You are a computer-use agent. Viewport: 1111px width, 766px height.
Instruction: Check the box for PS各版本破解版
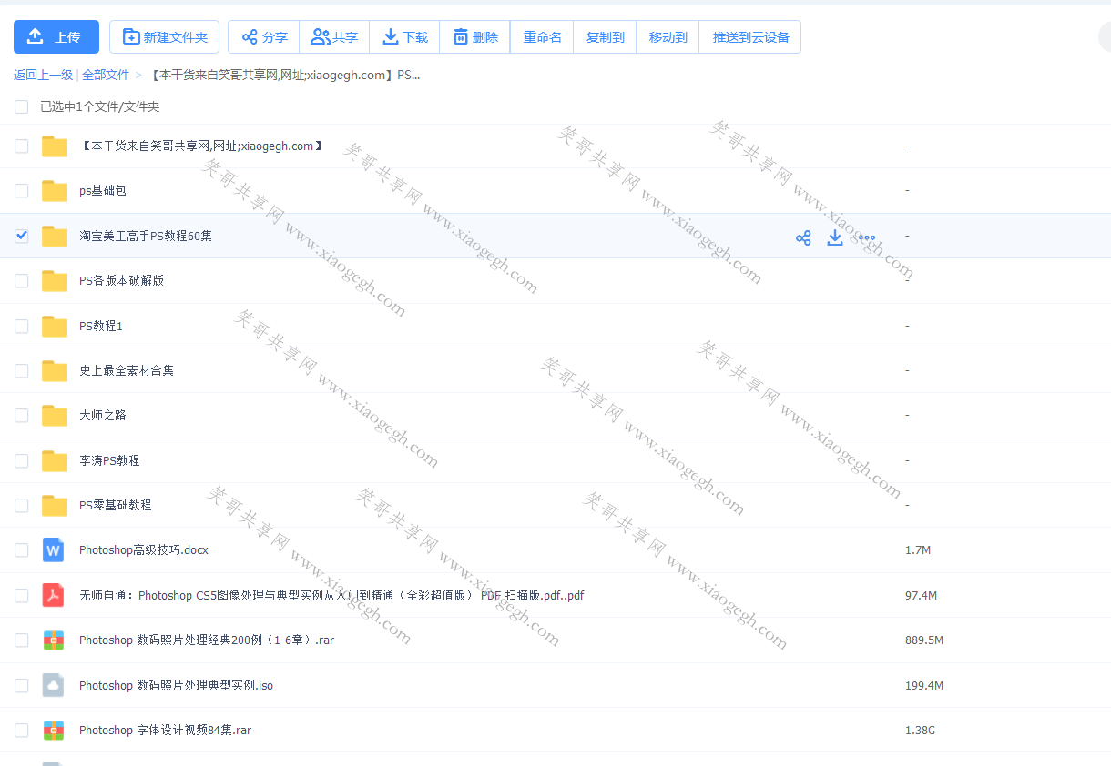(22, 280)
